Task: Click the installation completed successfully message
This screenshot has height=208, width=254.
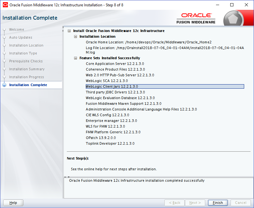Action: point(137,180)
